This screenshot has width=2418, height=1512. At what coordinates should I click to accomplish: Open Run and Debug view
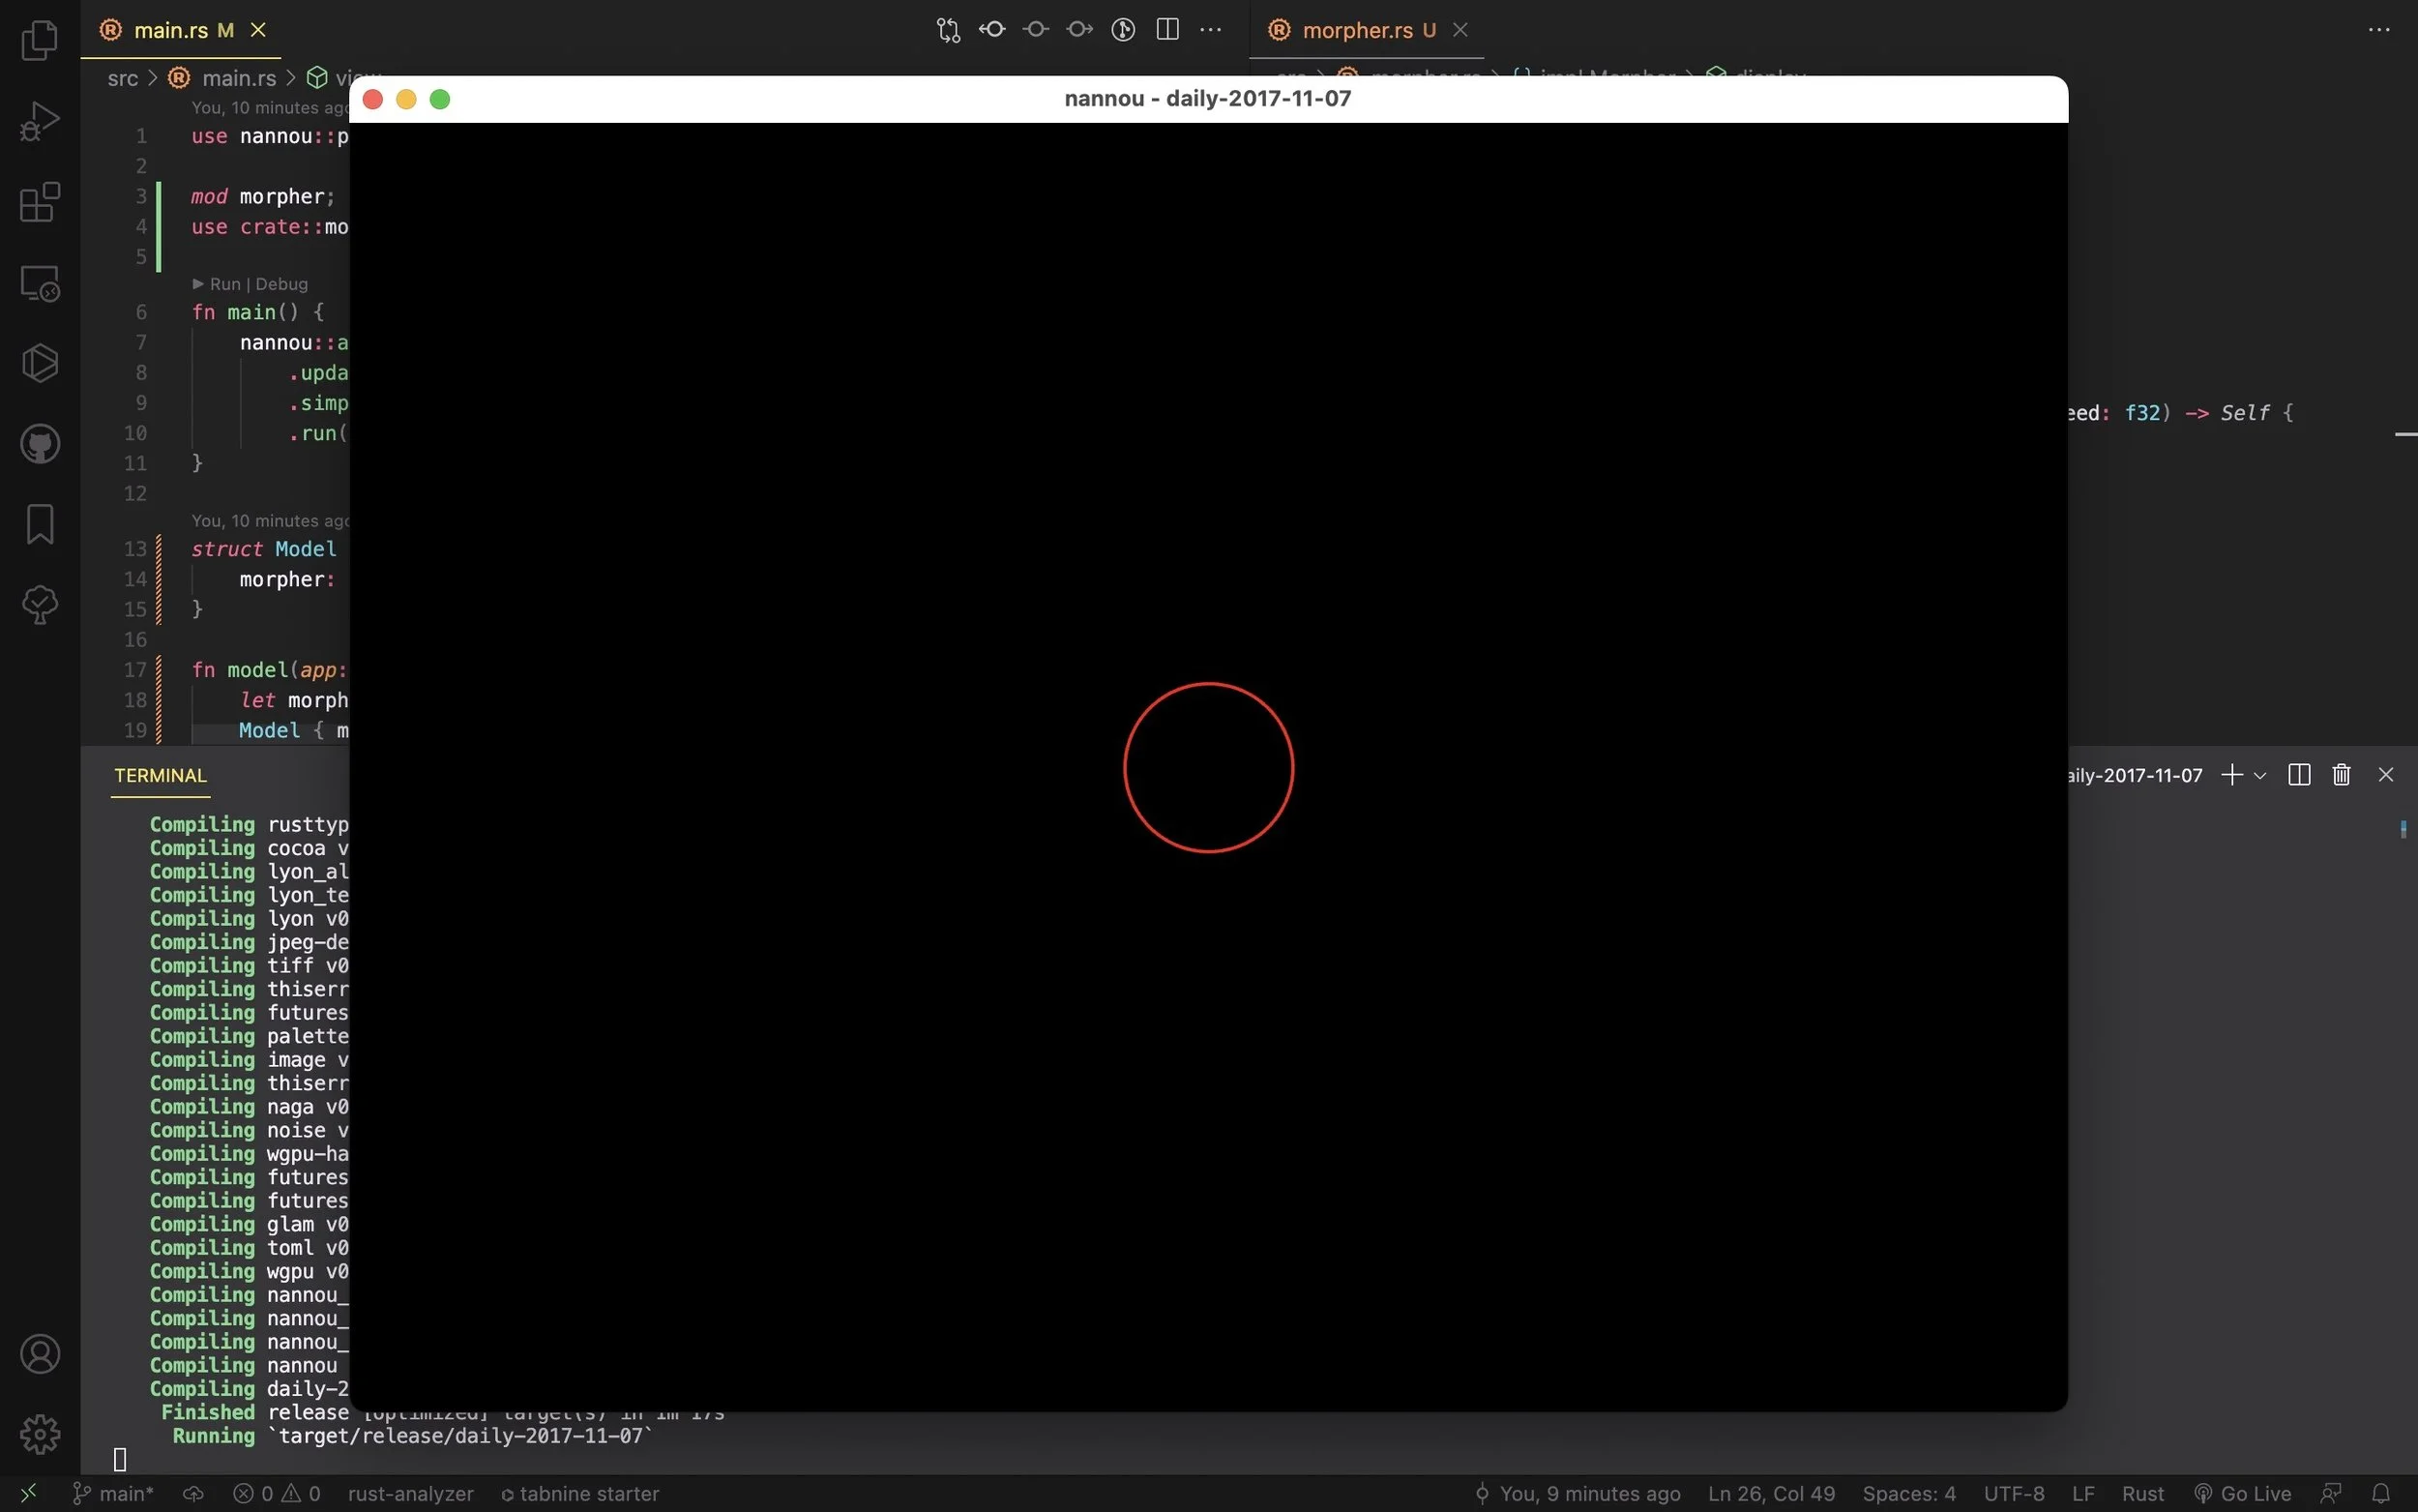pos(40,121)
